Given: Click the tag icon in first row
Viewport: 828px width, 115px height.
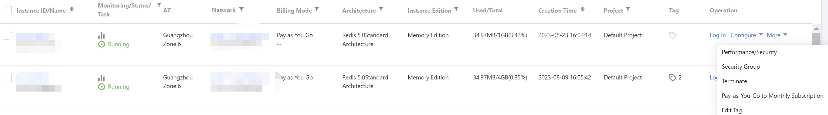Looking at the screenshot, I should pos(672,35).
